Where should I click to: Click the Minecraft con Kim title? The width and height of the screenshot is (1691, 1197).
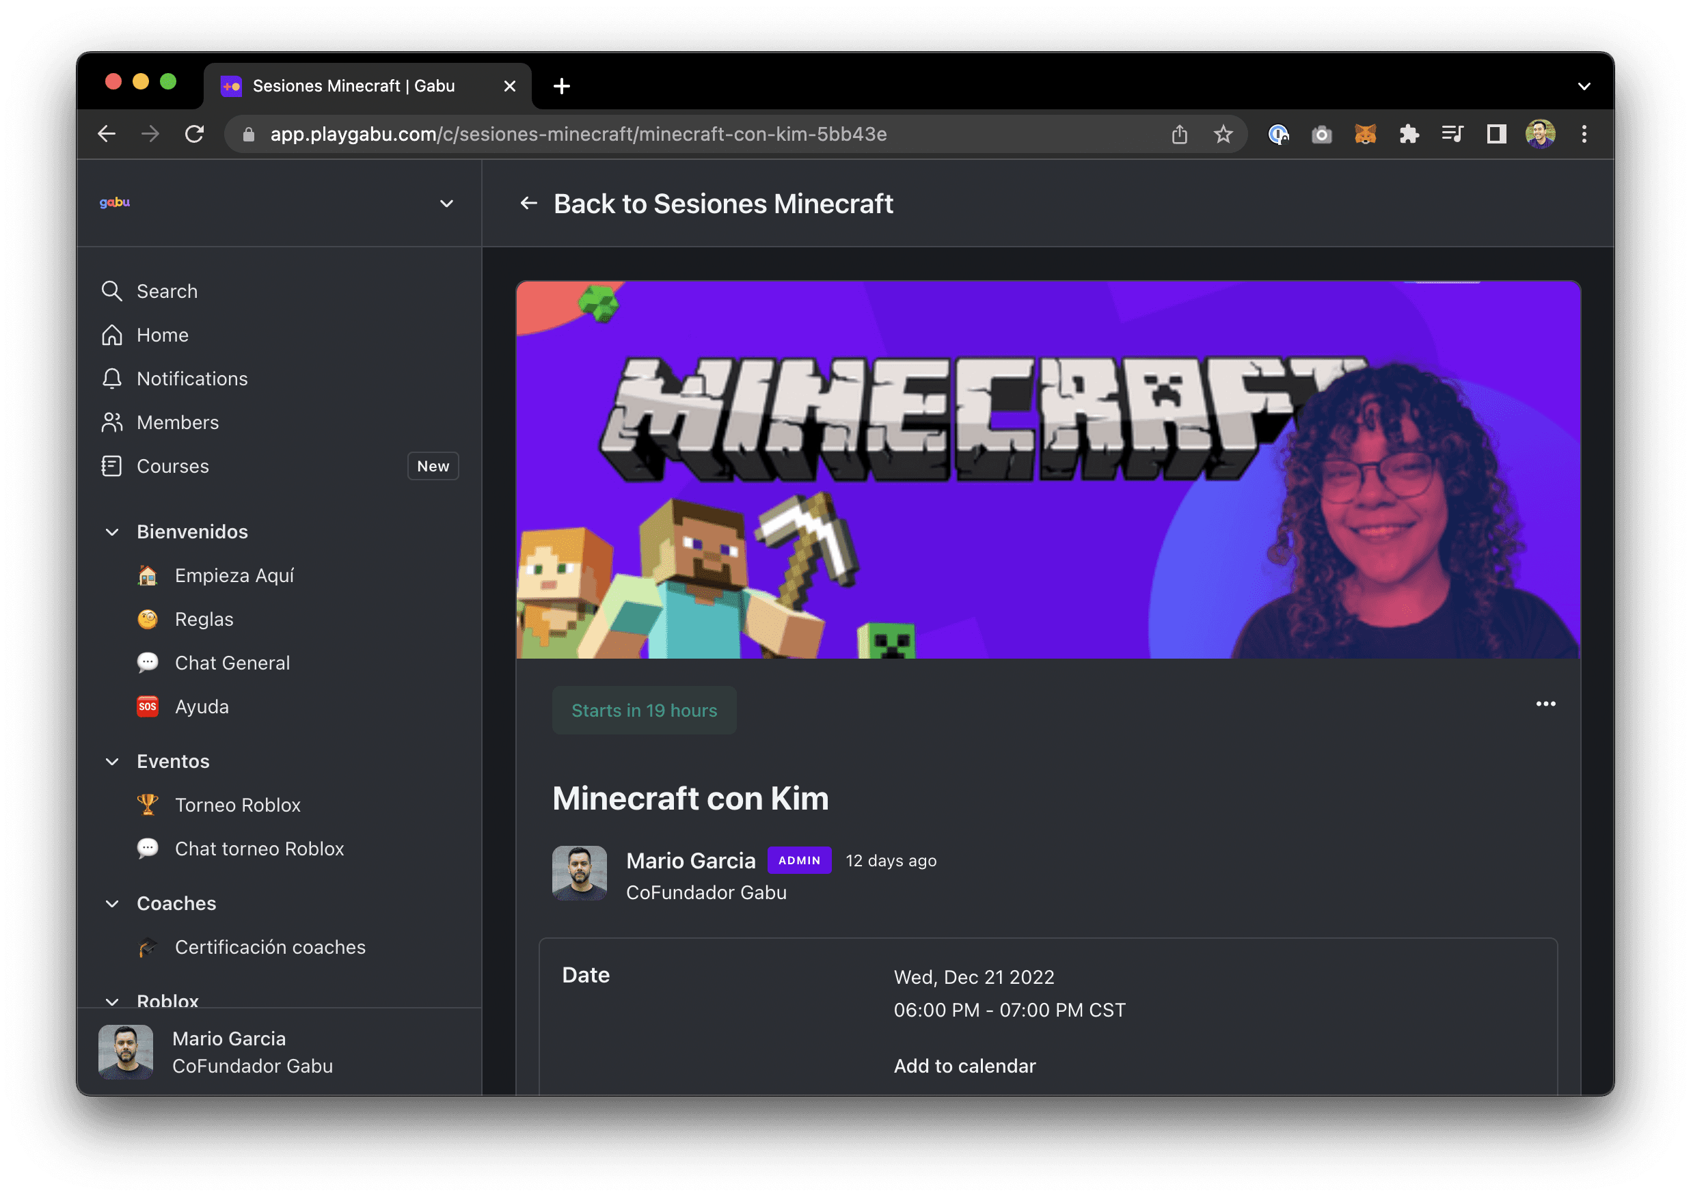(690, 798)
